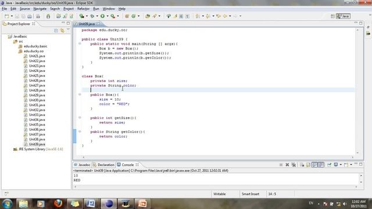Open the Open Console dropdown arrow
This screenshot has height=209, width=372.
coord(351,165)
